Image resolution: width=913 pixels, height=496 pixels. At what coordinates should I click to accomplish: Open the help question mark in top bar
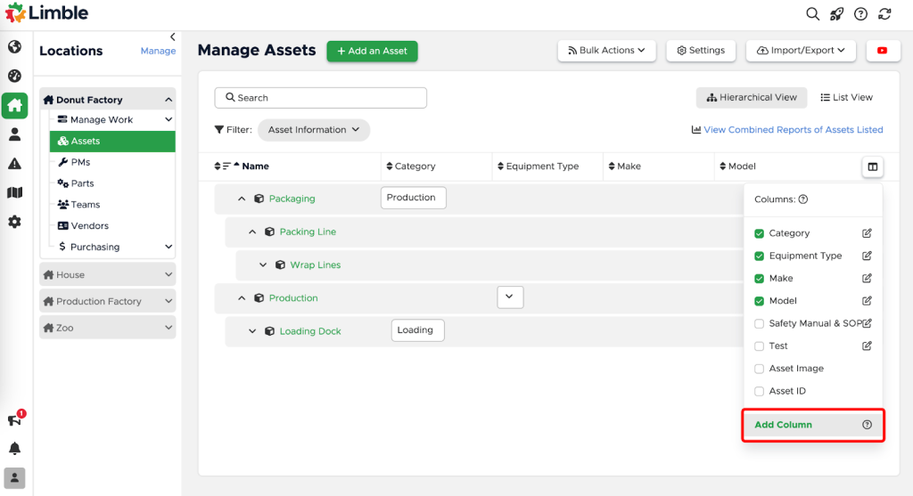[x=860, y=14]
